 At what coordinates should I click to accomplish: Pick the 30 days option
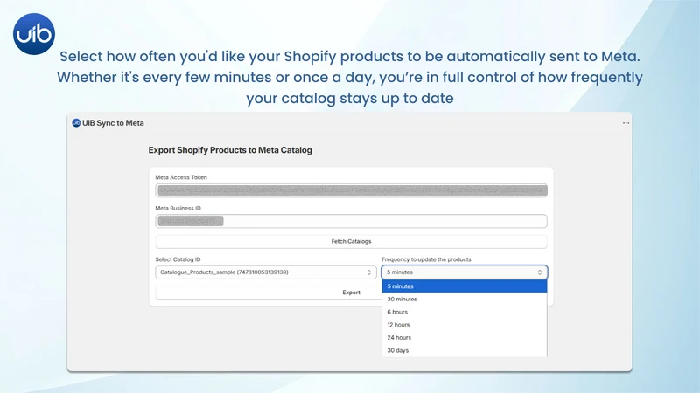tap(465, 350)
